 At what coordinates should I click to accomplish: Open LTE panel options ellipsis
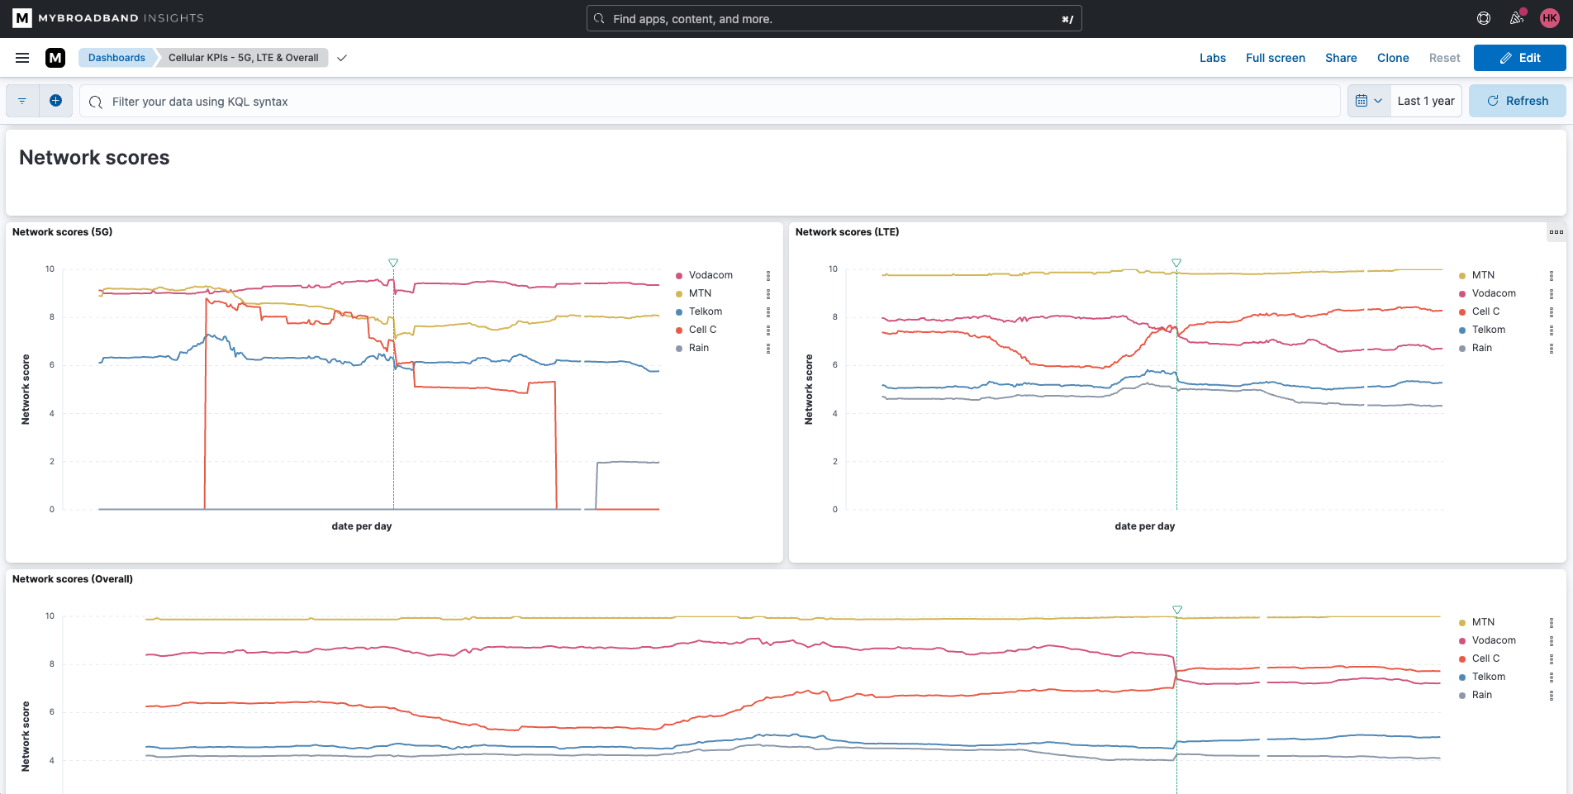(x=1556, y=232)
